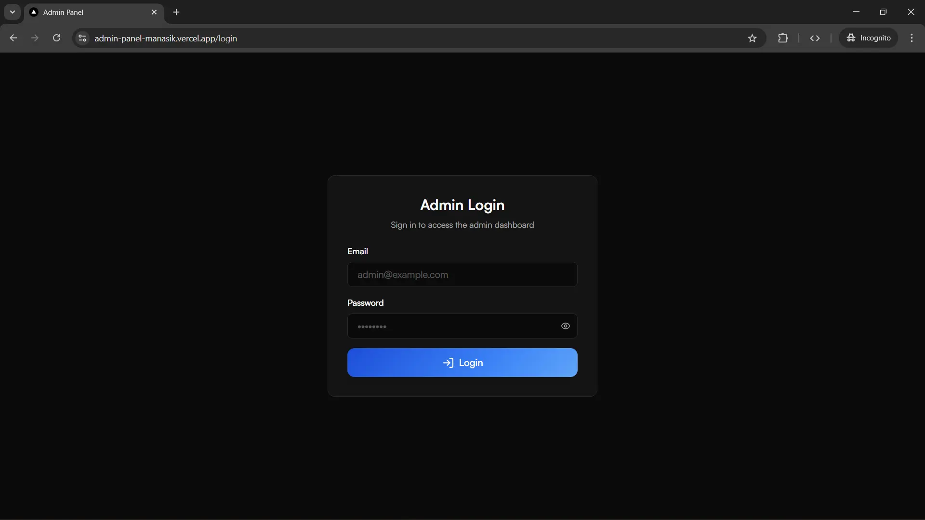Open Chrome three-dot menu
The height and width of the screenshot is (520, 925).
[x=912, y=38]
